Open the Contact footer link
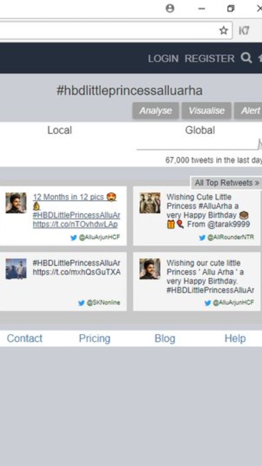Viewport: 262px width, 466px height. (24, 339)
